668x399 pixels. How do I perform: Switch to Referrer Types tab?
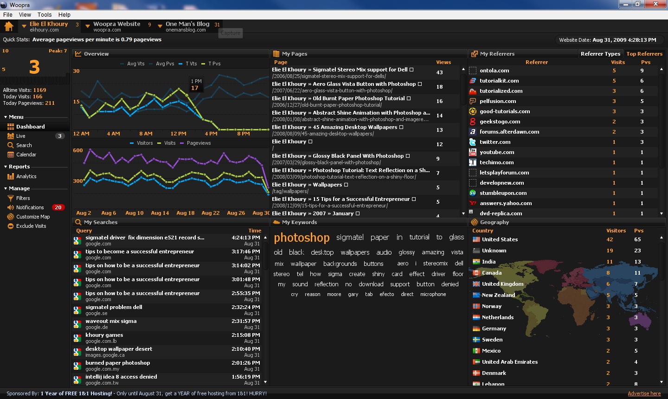point(600,54)
